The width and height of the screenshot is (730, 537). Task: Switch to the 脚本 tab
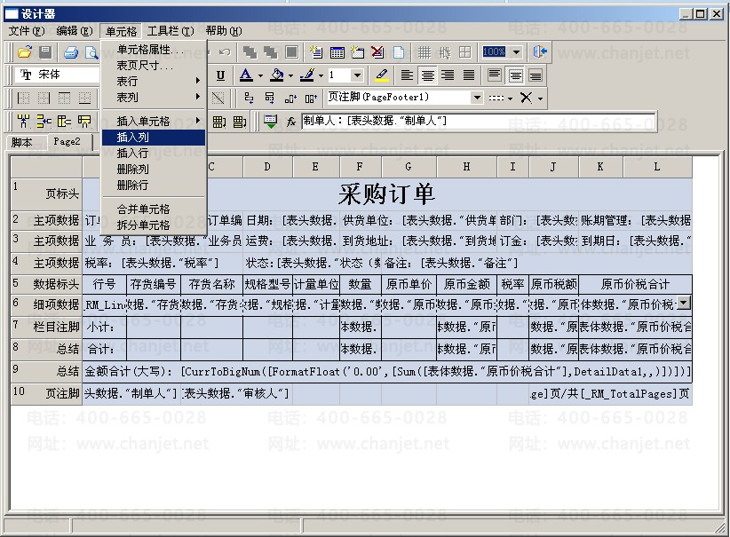21,142
